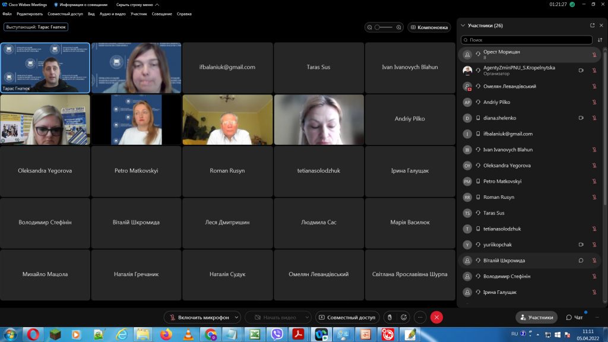Click Информация о совещании link
608x342 pixels.
coord(81,4)
